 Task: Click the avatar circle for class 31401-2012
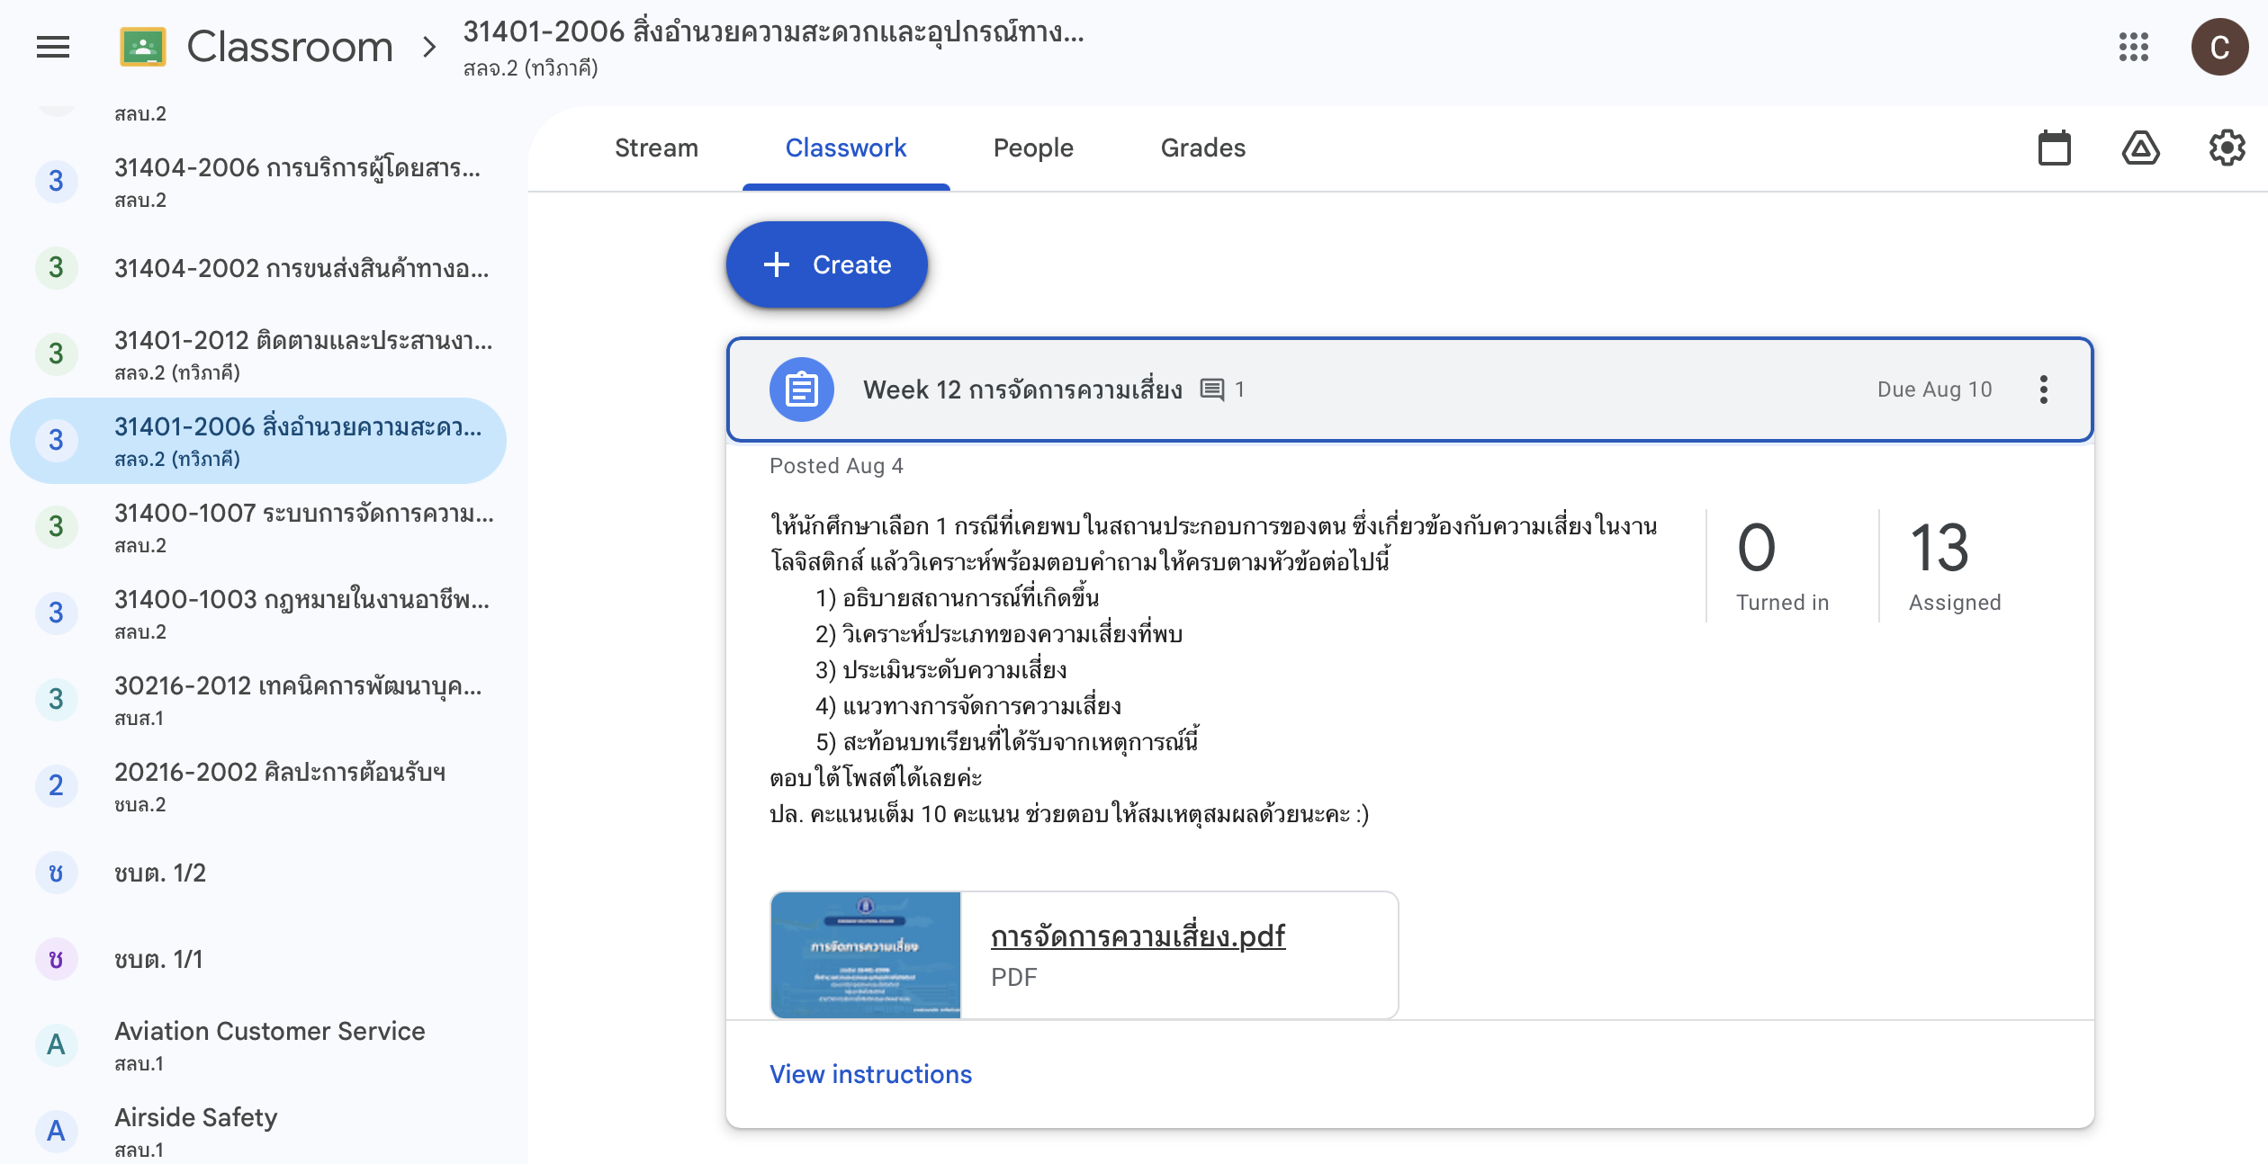click(x=56, y=354)
